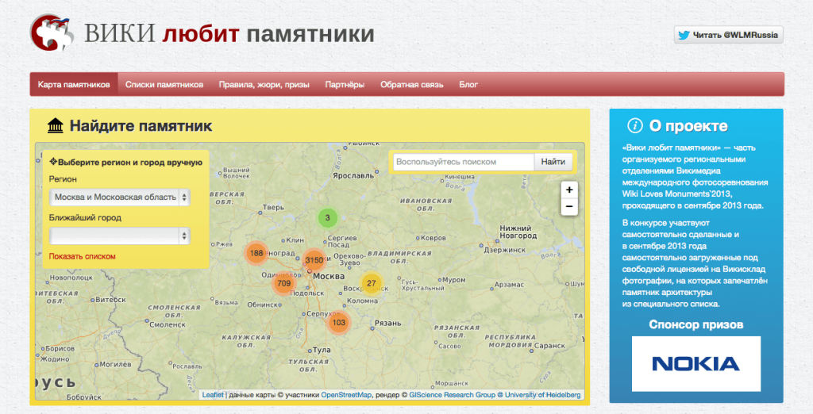Open the 3150 monuments cluster near Moscow

[314, 260]
